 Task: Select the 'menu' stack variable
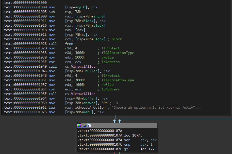(87, 112)
